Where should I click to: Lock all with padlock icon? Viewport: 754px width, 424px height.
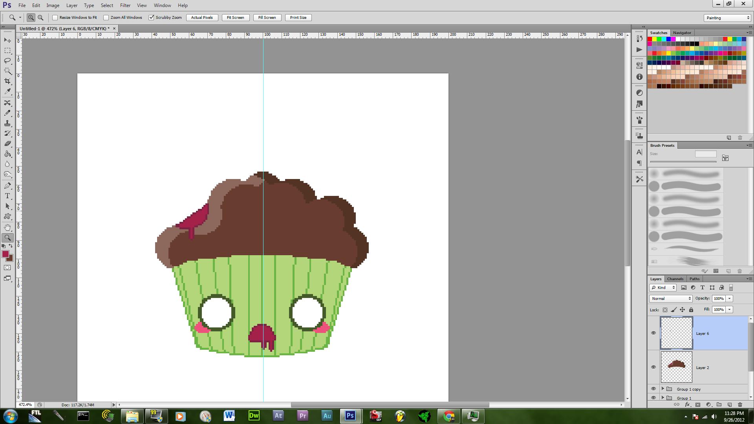point(691,310)
